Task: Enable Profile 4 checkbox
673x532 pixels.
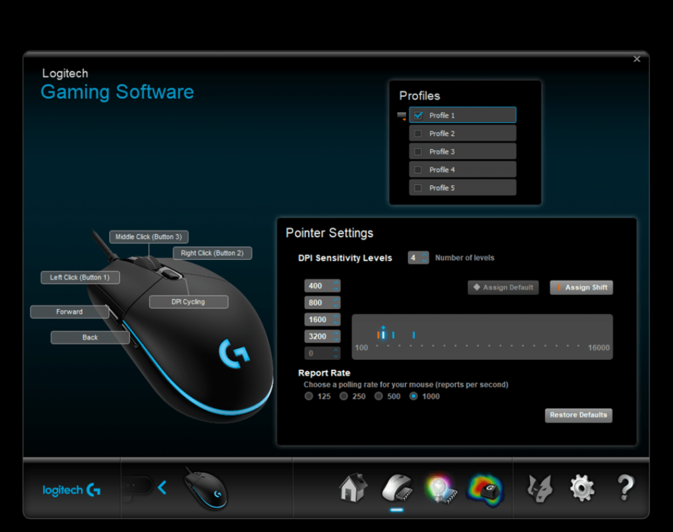Action: (x=418, y=169)
